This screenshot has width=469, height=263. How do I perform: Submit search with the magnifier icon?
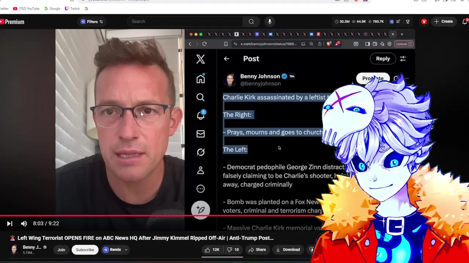[251, 22]
